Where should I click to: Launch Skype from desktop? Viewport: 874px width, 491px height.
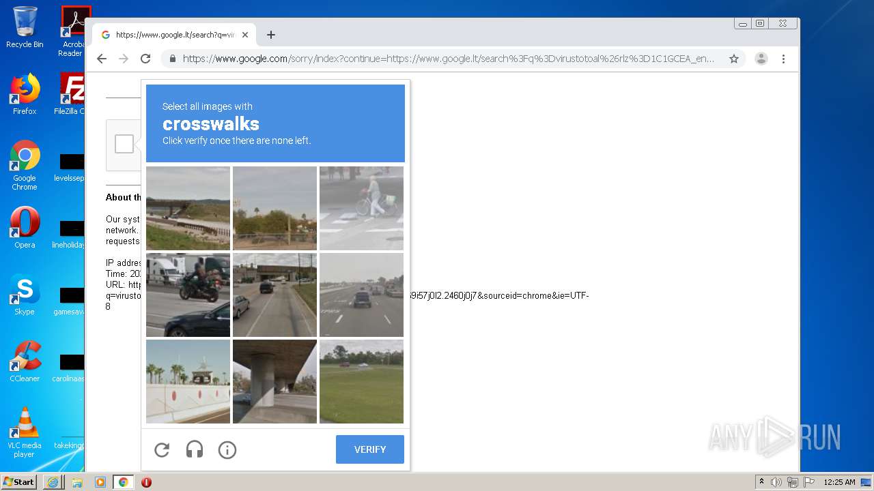[25, 294]
